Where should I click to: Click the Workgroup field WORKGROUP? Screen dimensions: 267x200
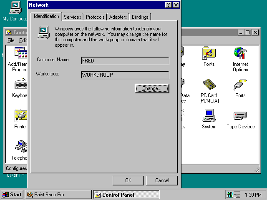coord(125,75)
